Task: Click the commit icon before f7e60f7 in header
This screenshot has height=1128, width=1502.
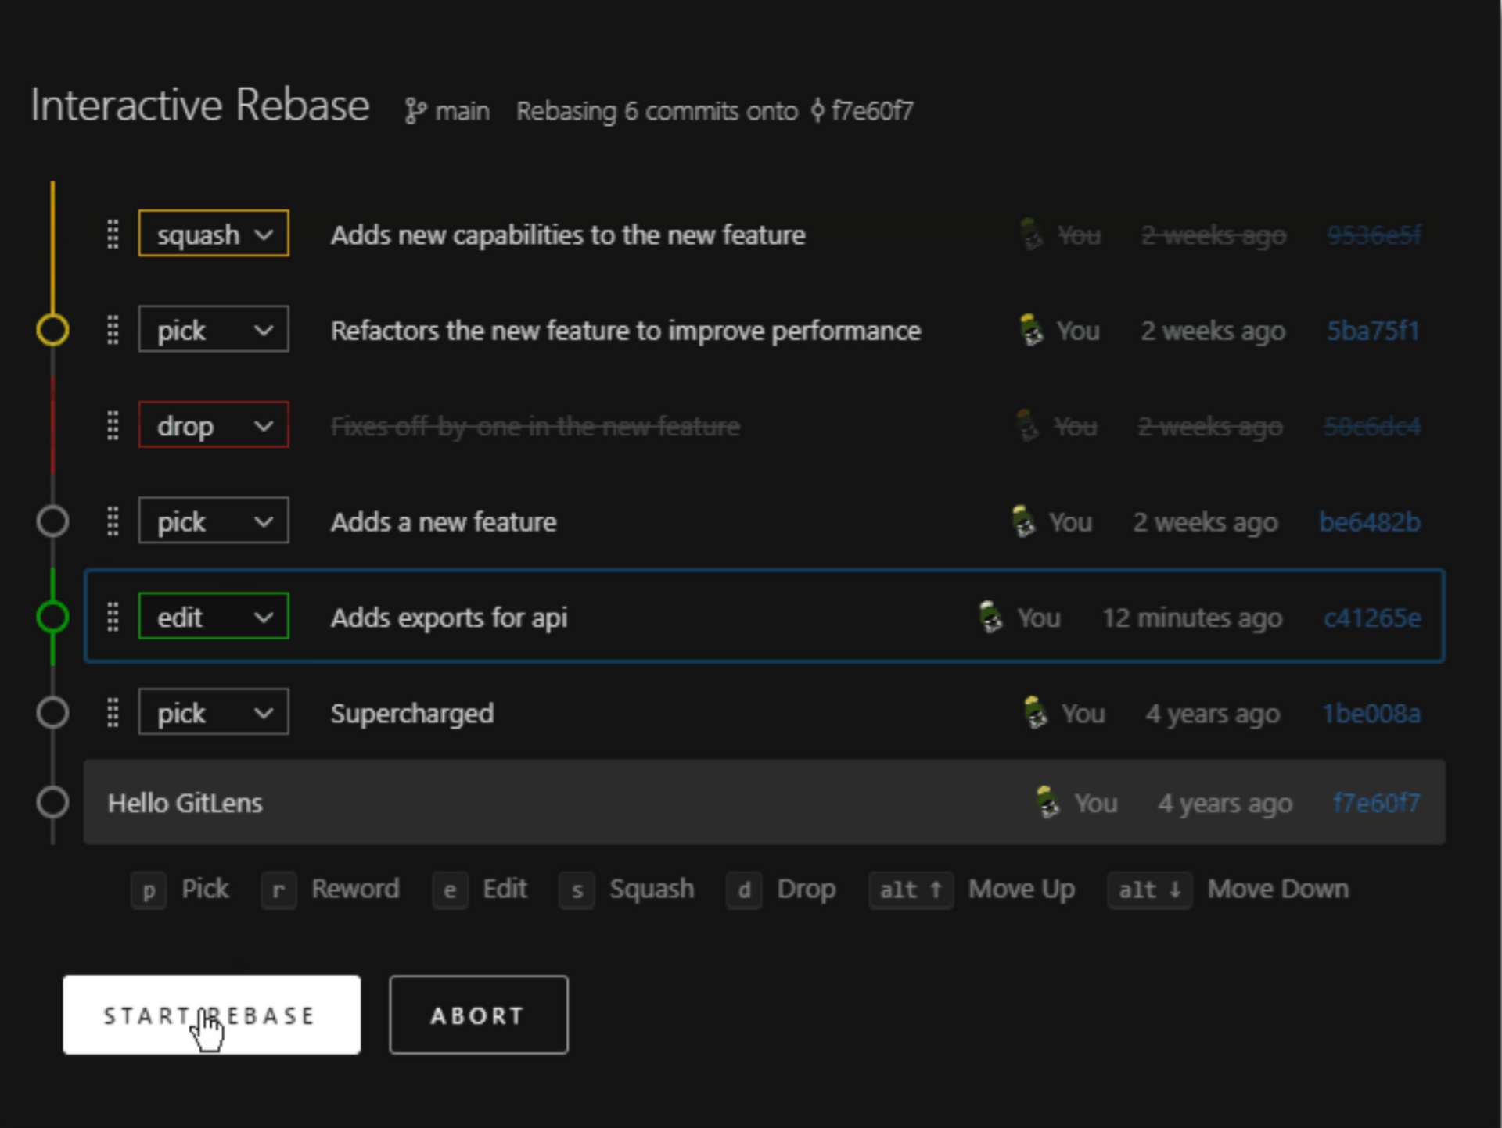Action: pos(817,110)
